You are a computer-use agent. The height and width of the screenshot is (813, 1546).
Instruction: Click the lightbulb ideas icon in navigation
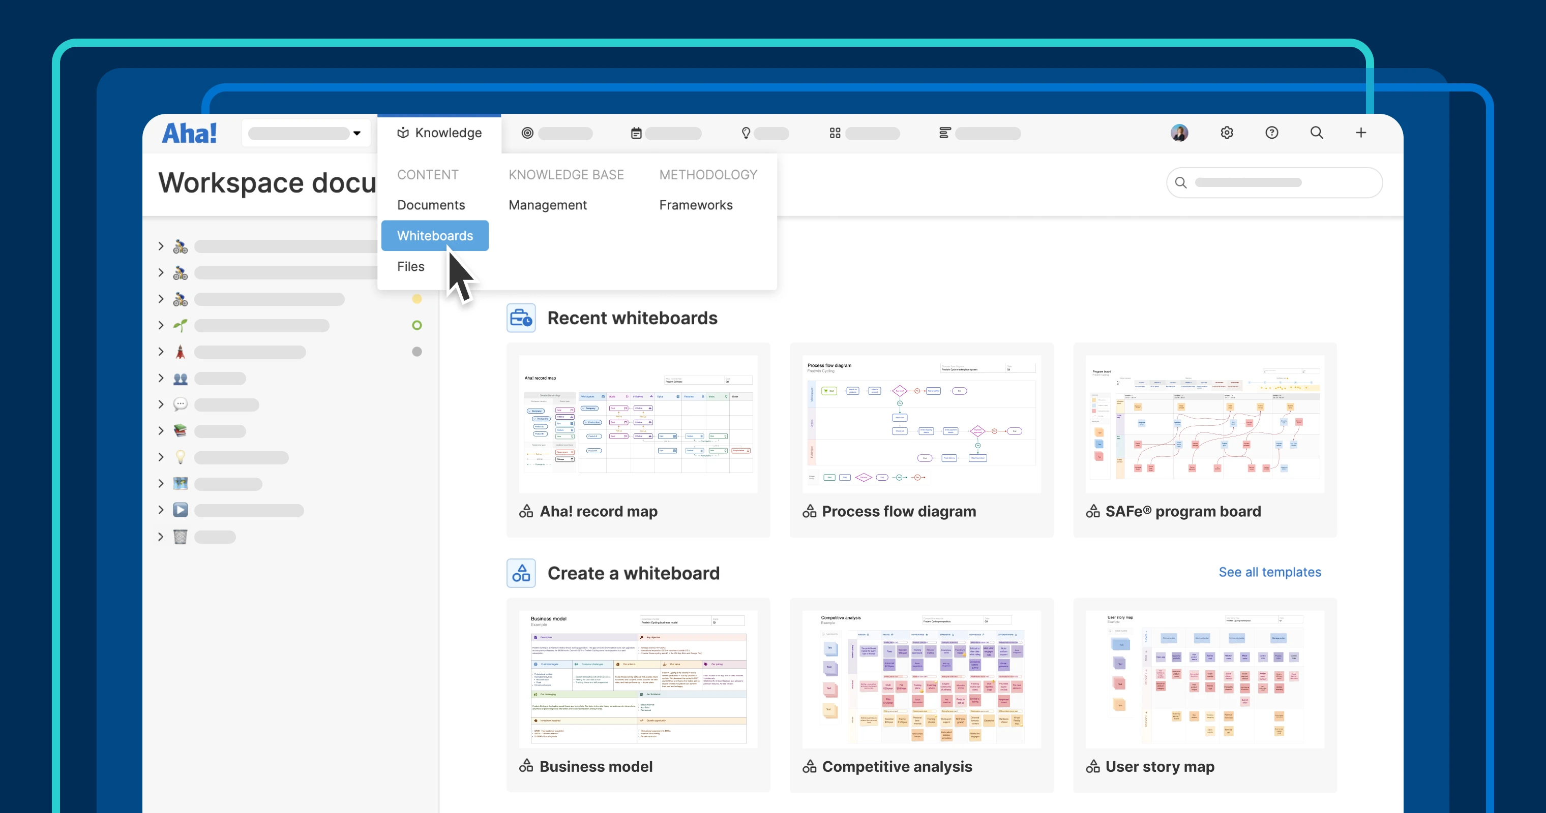tap(746, 133)
